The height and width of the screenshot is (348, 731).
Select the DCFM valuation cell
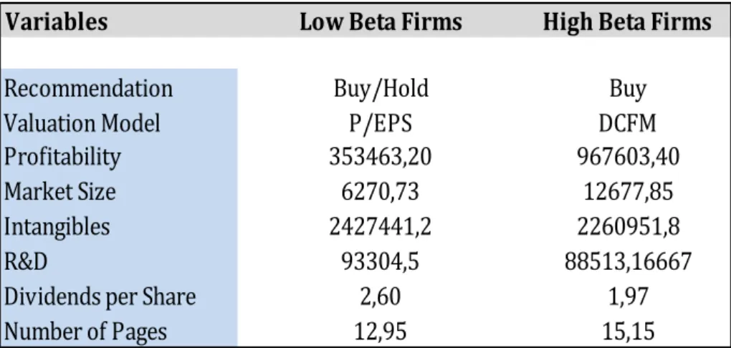[628, 123]
